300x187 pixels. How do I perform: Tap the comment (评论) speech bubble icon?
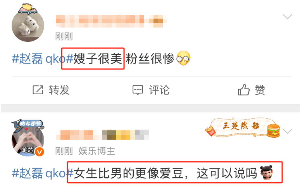pos(138,90)
